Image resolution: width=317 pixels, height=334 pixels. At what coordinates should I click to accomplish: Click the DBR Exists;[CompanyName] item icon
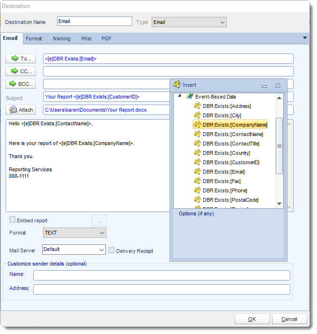[197, 124]
